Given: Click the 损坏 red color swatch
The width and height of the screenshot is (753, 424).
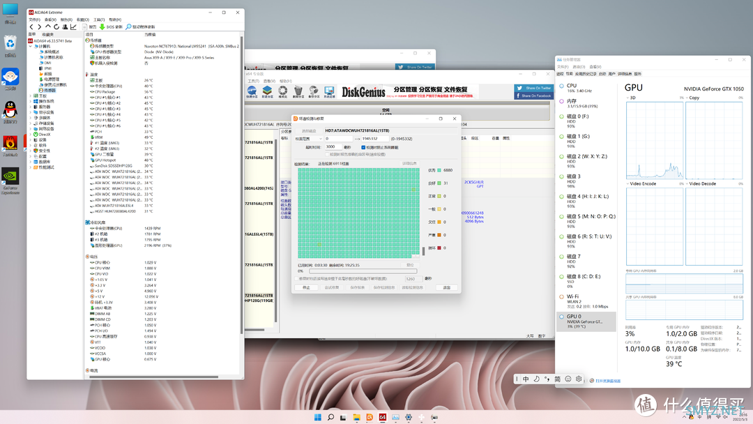Looking at the screenshot, I should click(x=439, y=248).
